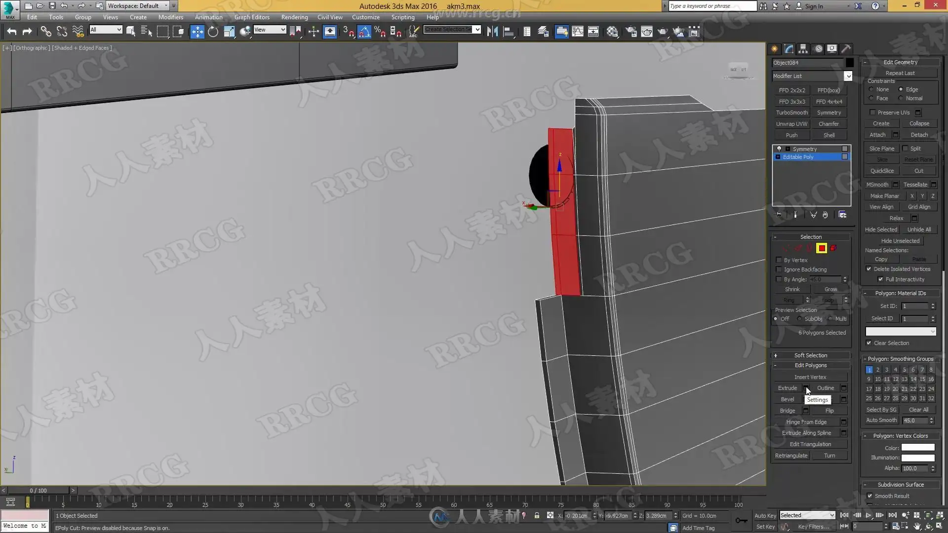Toggle the Angle Snap tool
This screenshot has height=533, width=948.
pyautogui.click(x=364, y=32)
